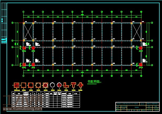The width and height of the screenshot is (162, 114).
Task: Select the red column at bottom-right corner
Action: (x=140, y=64)
